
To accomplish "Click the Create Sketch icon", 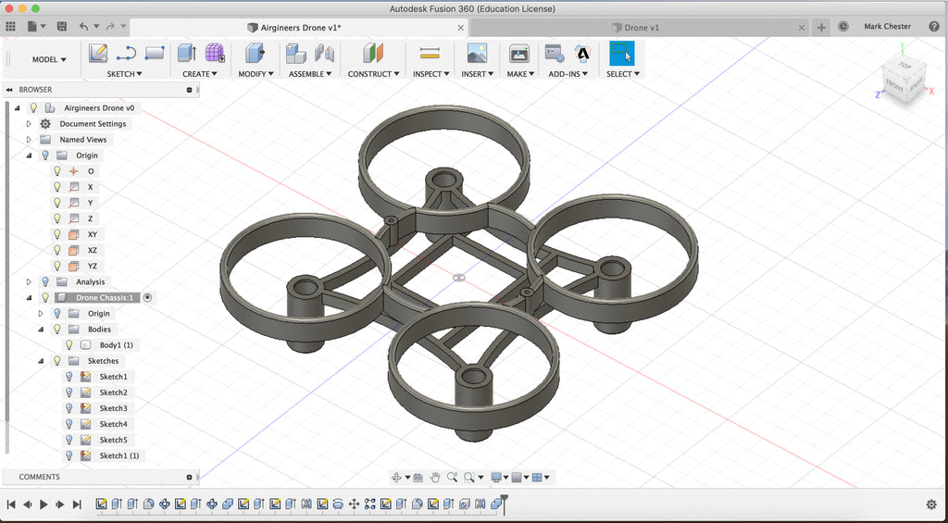I will pyautogui.click(x=98, y=54).
